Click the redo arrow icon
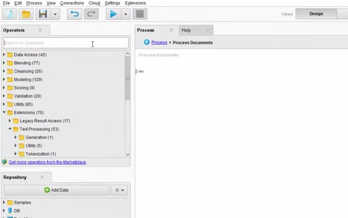This screenshot has height=218, width=348. click(x=91, y=14)
